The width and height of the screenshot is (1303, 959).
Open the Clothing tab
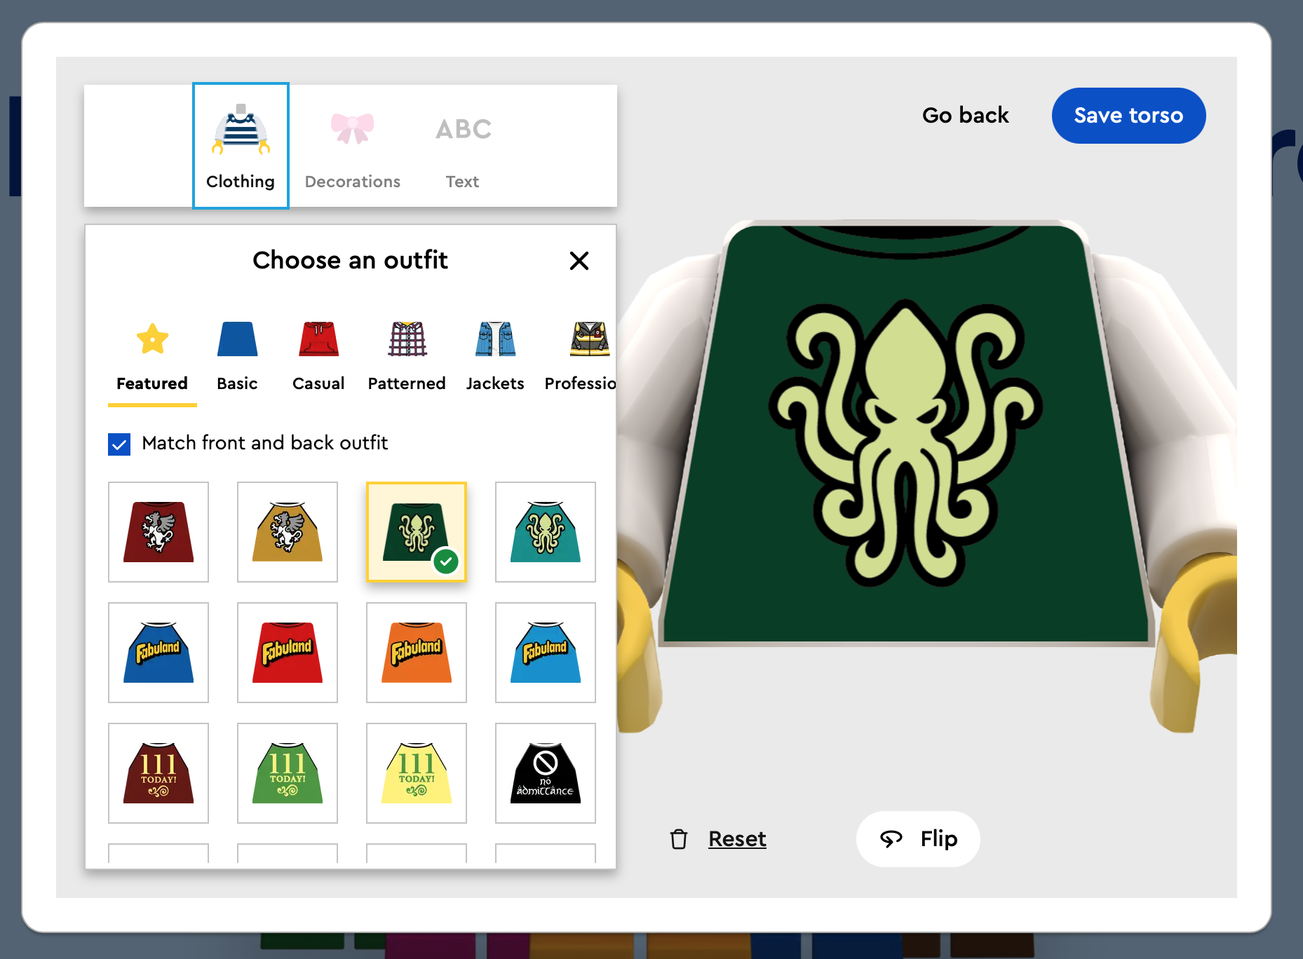click(x=241, y=146)
